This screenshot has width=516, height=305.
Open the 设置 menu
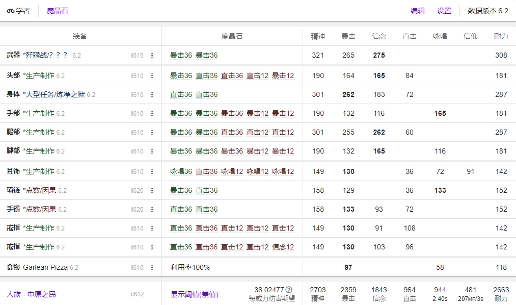click(x=444, y=10)
